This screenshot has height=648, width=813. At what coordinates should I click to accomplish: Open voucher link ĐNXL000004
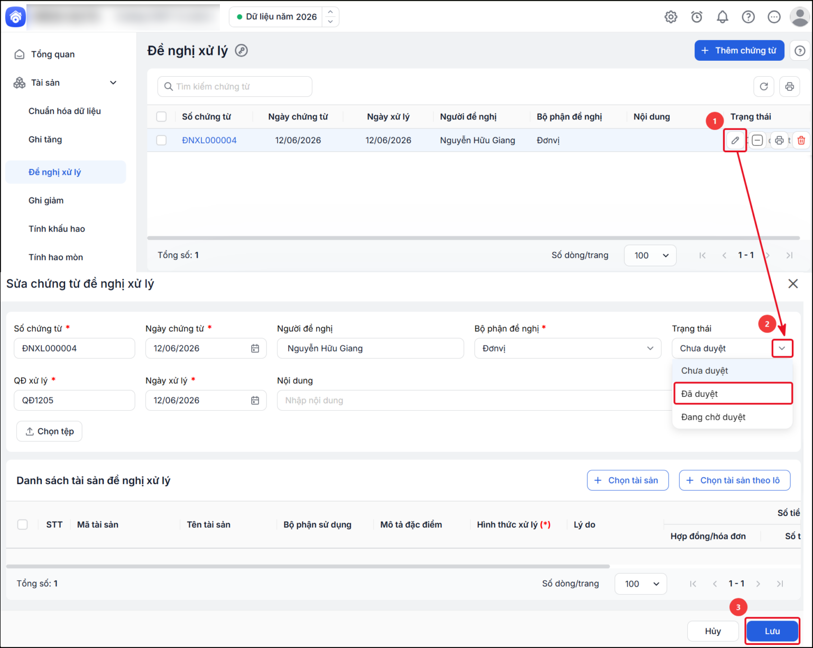point(209,141)
